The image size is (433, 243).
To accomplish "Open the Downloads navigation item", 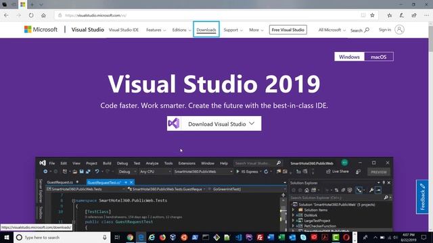I will (x=206, y=29).
